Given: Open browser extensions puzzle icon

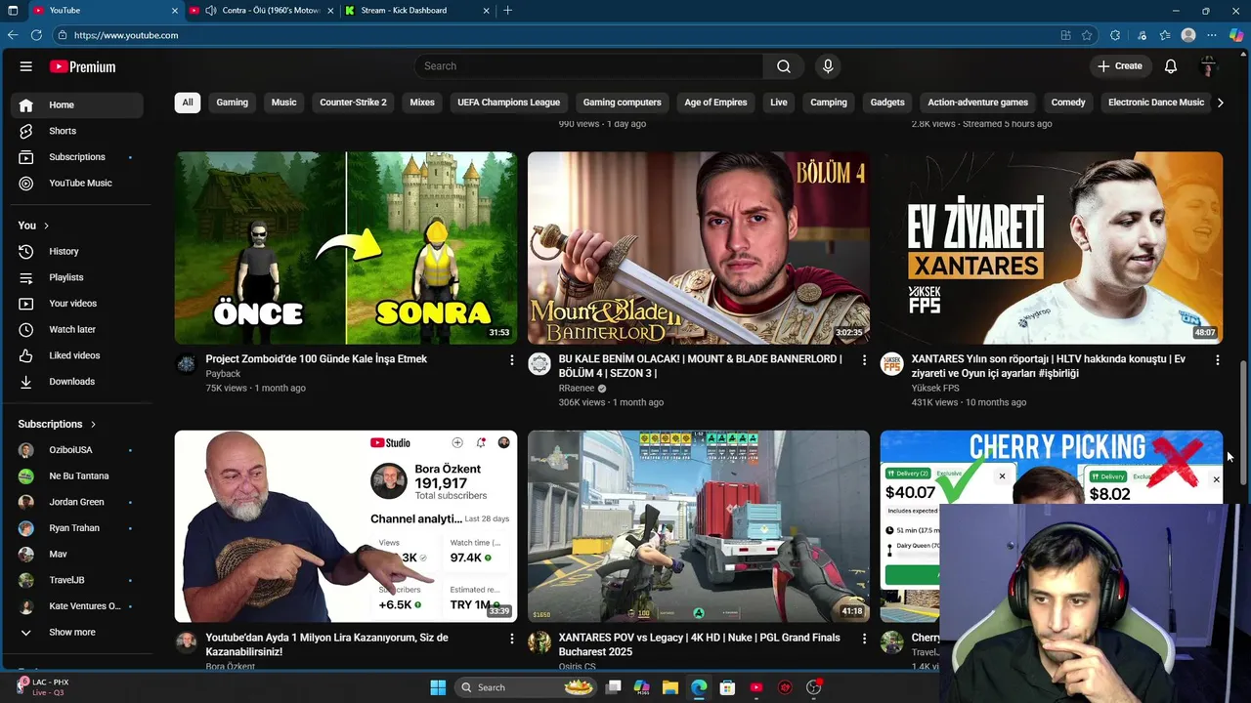Looking at the screenshot, I should (x=1115, y=35).
